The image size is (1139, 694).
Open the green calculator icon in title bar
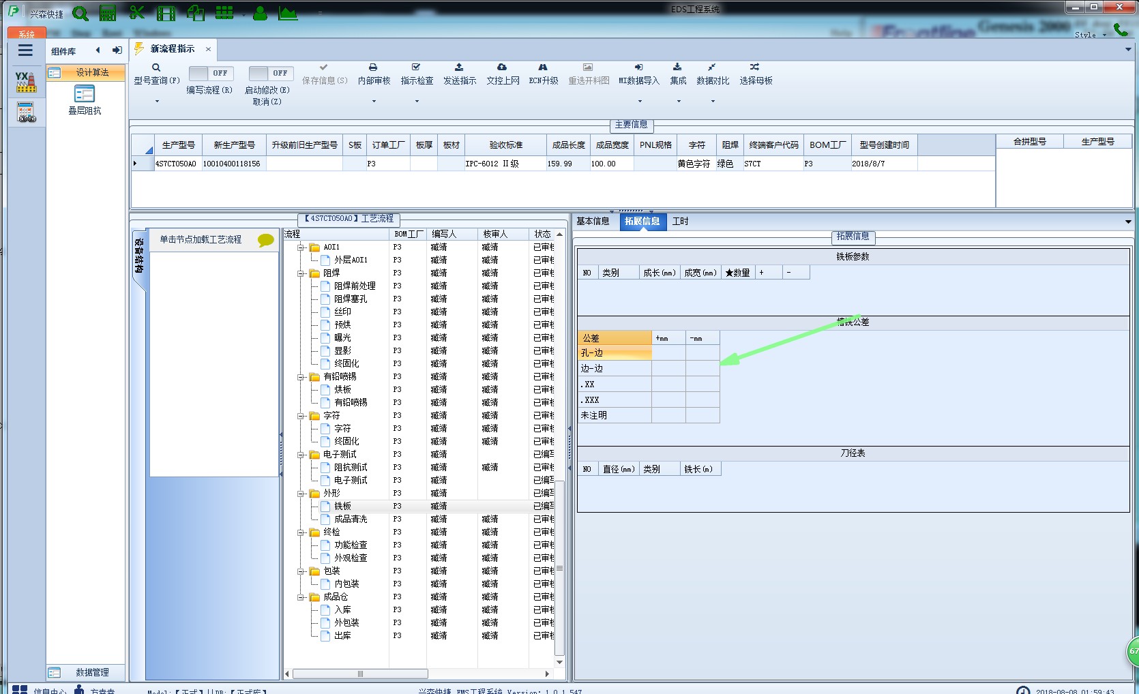pos(108,13)
